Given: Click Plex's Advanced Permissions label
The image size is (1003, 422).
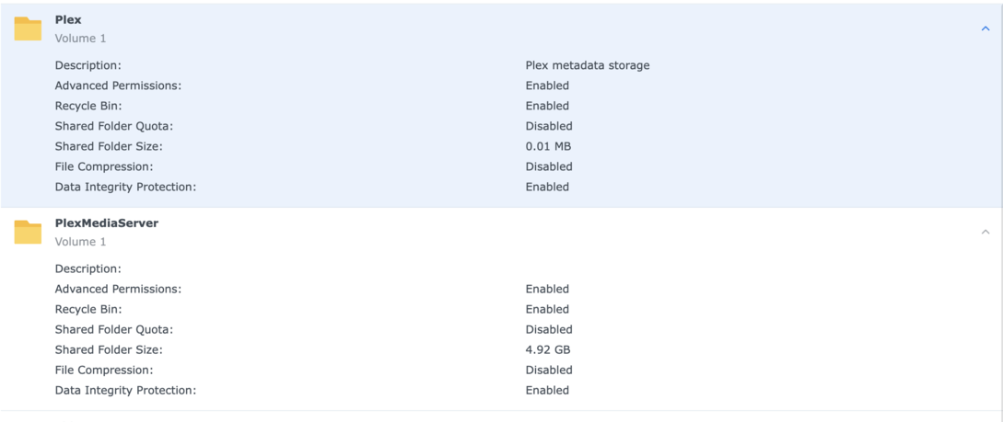Looking at the screenshot, I should point(118,86).
